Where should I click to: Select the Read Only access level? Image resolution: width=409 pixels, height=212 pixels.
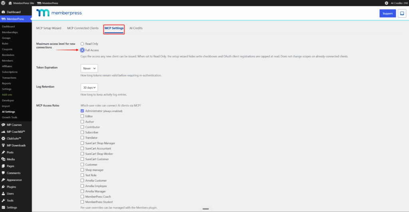(x=82, y=44)
